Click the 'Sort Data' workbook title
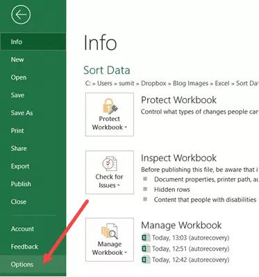259x277 pixels. [107, 70]
